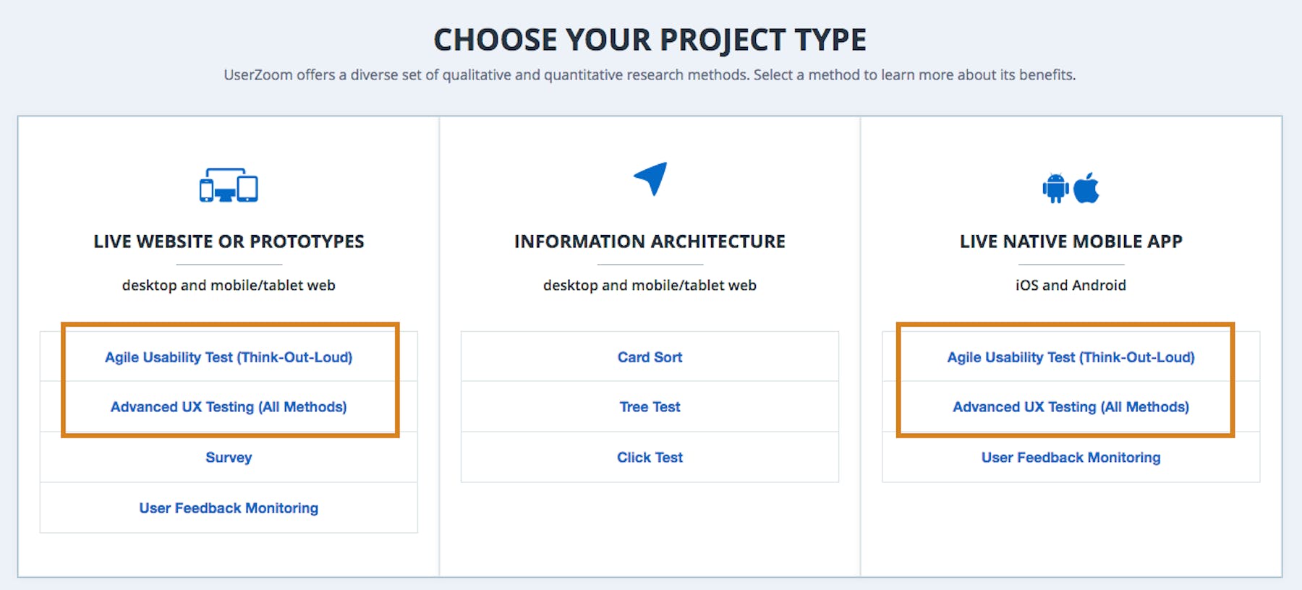Screen dimensions: 1302x590
Task: Open Agile Usability Test under Live Website
Action: click(229, 357)
